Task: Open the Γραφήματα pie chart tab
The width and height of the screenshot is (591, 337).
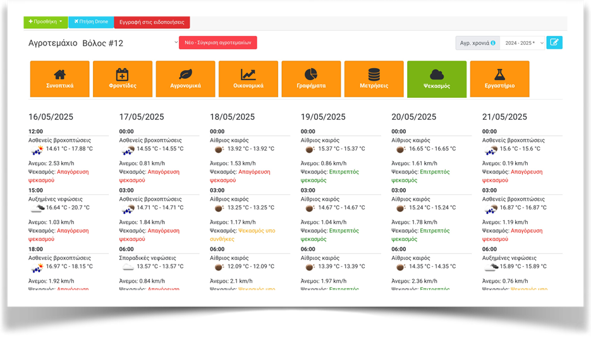Action: pos(311,79)
